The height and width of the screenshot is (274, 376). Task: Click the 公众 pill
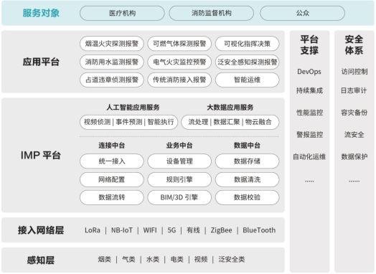point(302,13)
